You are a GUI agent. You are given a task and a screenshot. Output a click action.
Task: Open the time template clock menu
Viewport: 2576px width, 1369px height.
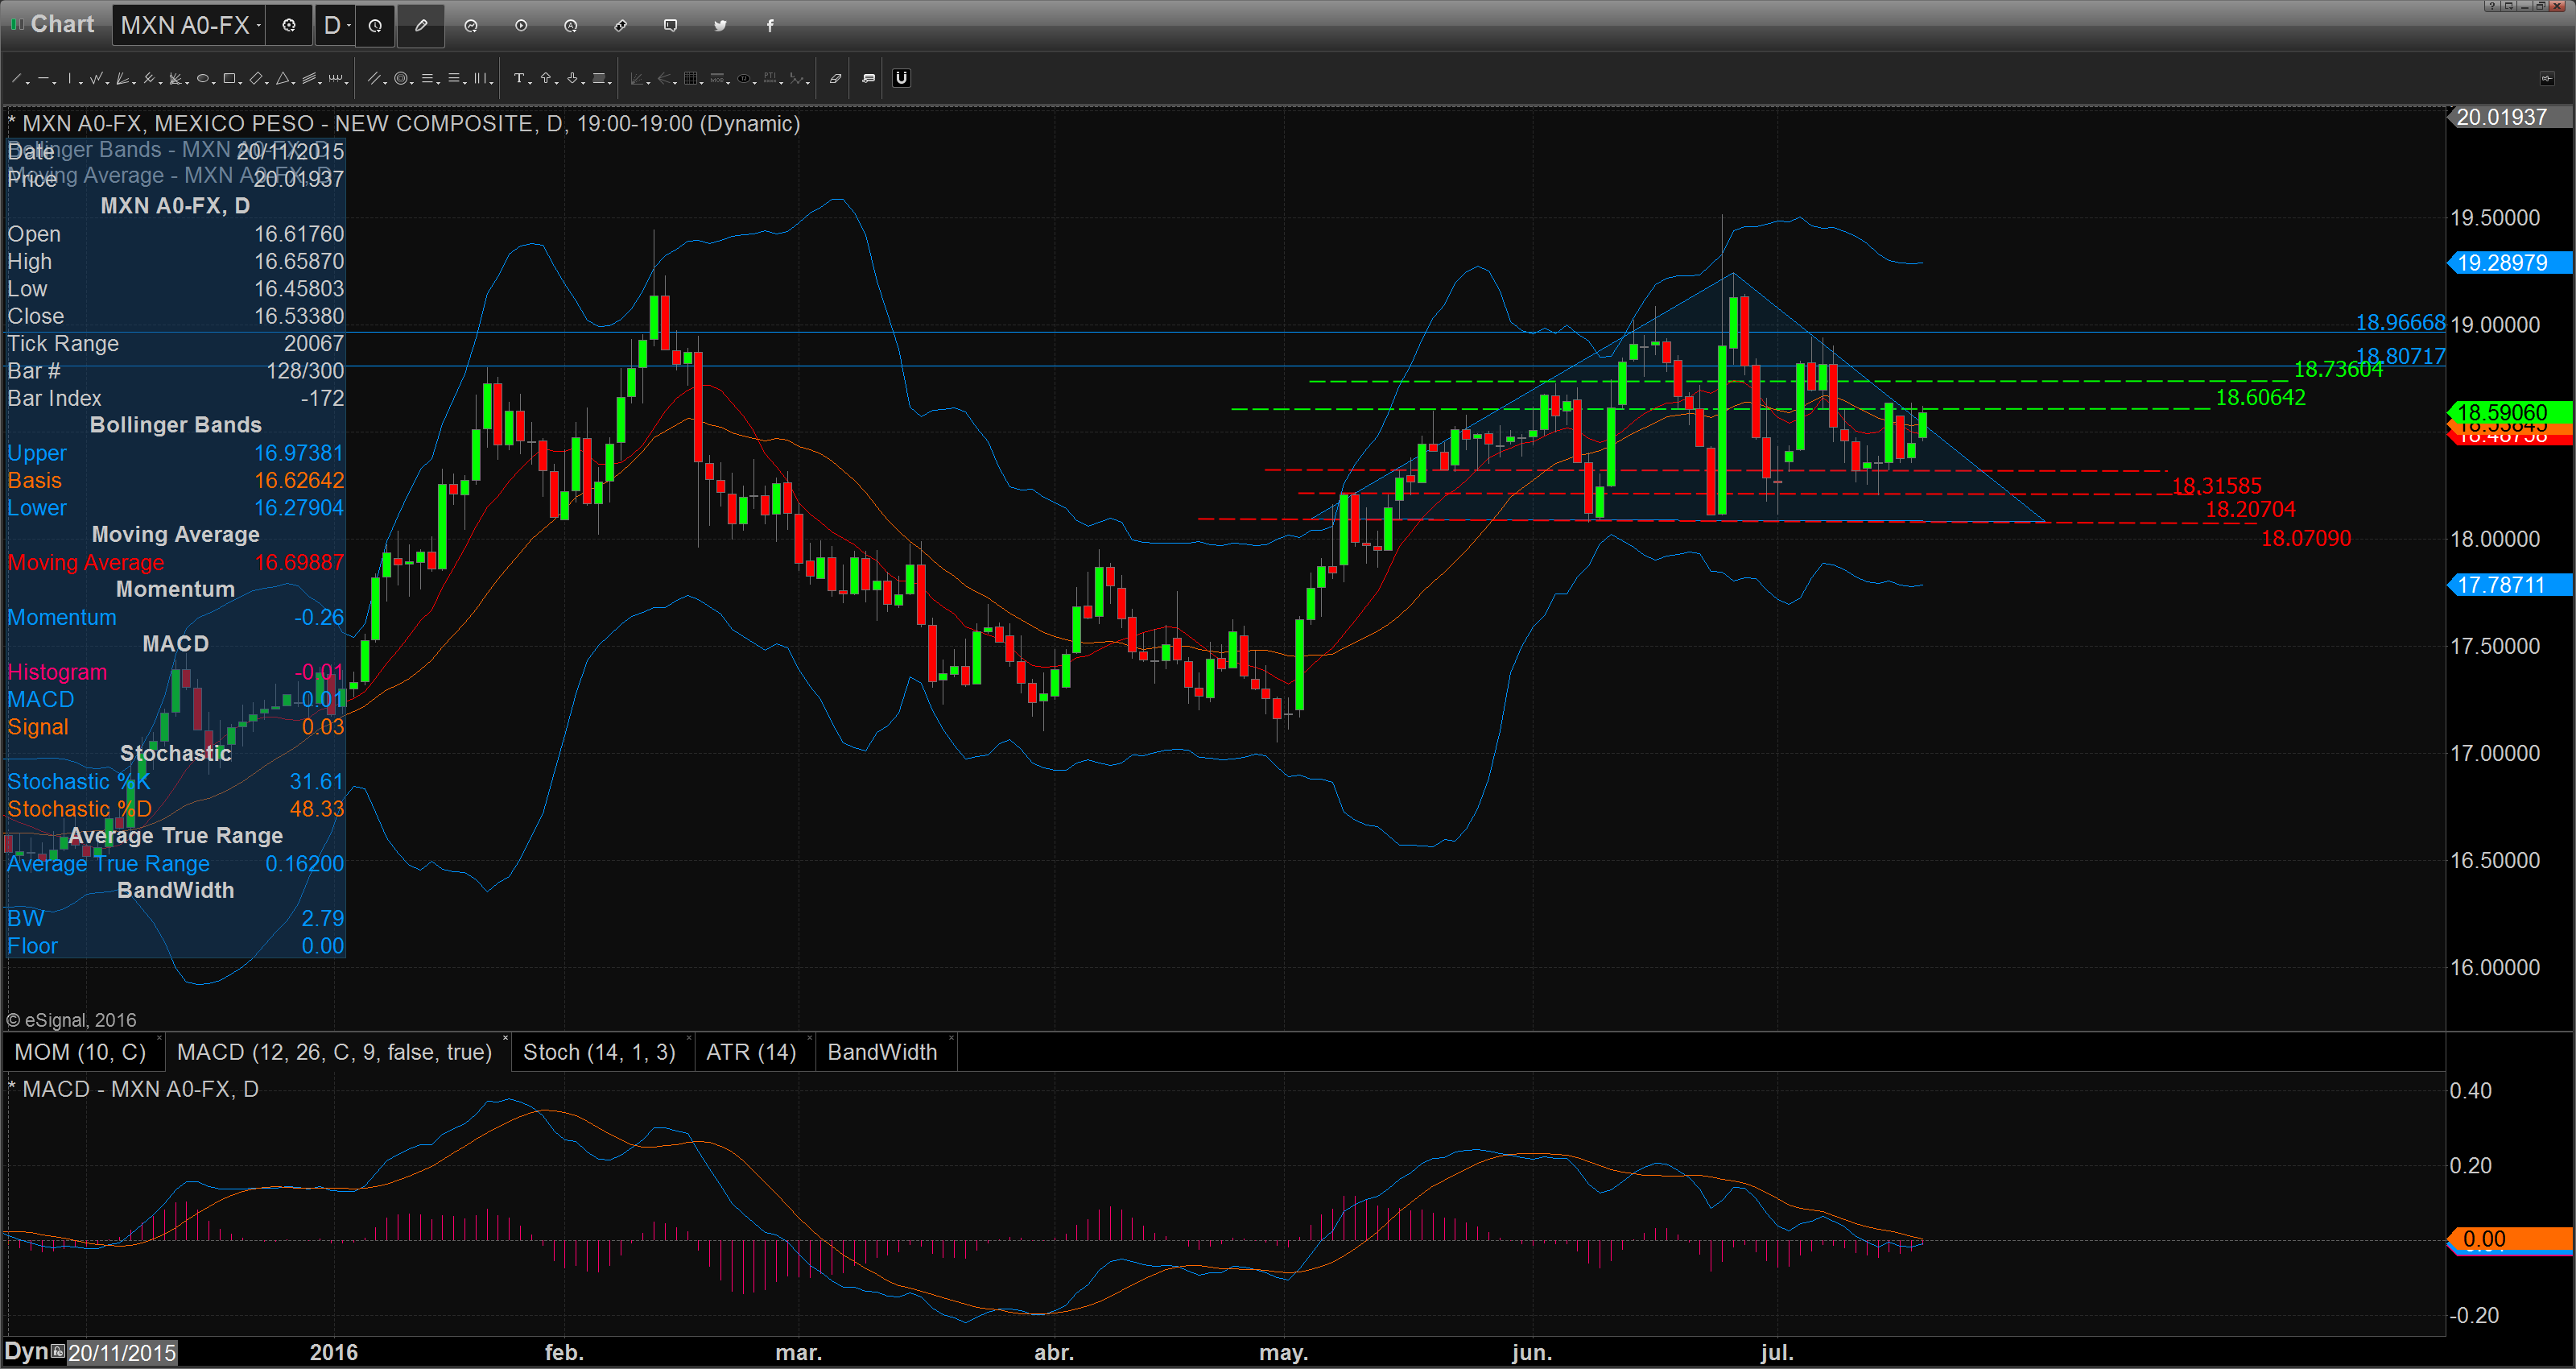click(375, 26)
